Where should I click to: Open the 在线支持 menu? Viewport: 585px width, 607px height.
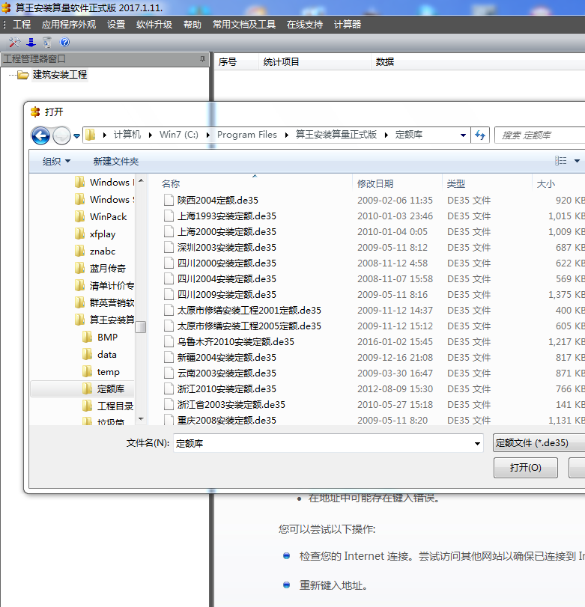click(305, 25)
